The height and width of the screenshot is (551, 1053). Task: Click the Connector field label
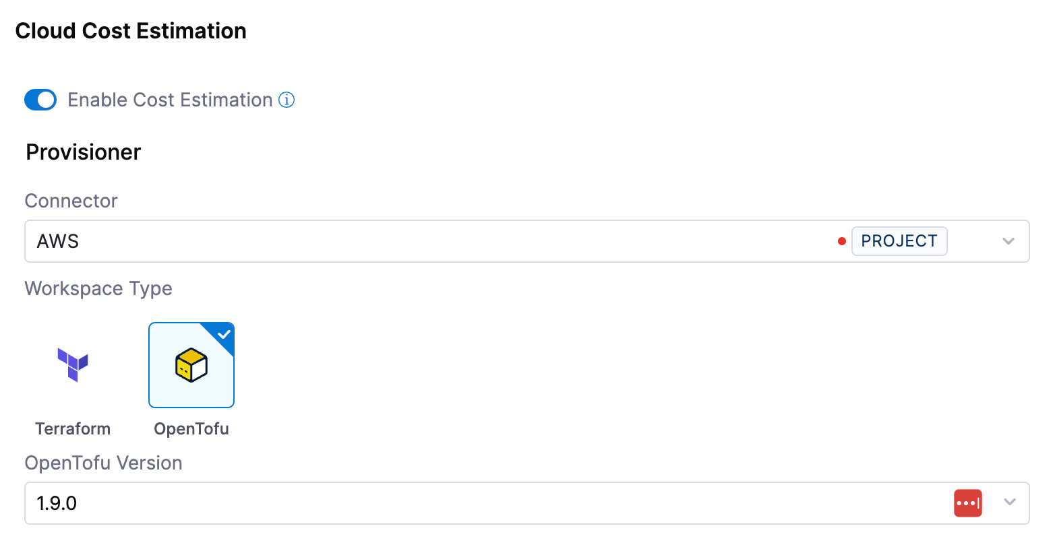coord(71,201)
